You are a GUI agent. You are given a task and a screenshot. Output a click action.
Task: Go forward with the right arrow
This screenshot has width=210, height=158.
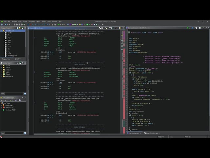[10, 25]
